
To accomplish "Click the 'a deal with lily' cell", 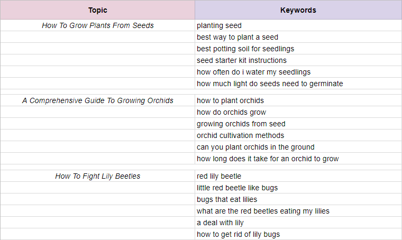I will (x=298, y=223).
